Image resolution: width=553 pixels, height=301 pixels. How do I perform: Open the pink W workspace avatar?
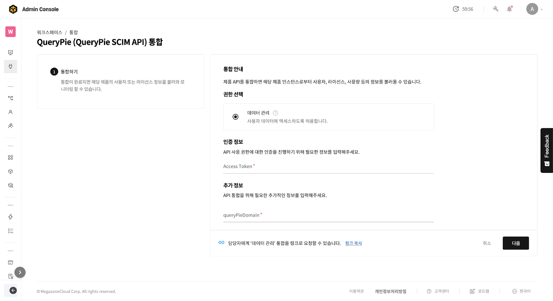pyautogui.click(x=11, y=32)
